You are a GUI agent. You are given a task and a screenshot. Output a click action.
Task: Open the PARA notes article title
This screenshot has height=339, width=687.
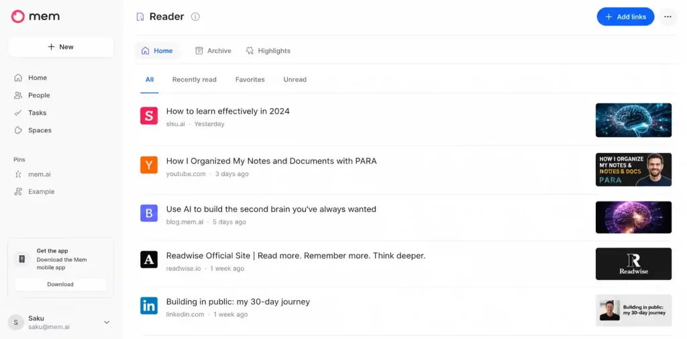click(x=271, y=161)
